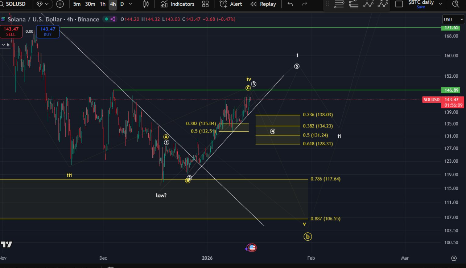Click the US economic event flag marker
This screenshot has height=268, width=466.
point(252,248)
